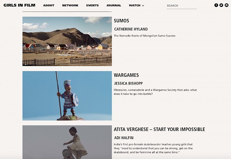
Task: Open Atita Verghese – Start Your Impossible title
Action: click(159, 129)
